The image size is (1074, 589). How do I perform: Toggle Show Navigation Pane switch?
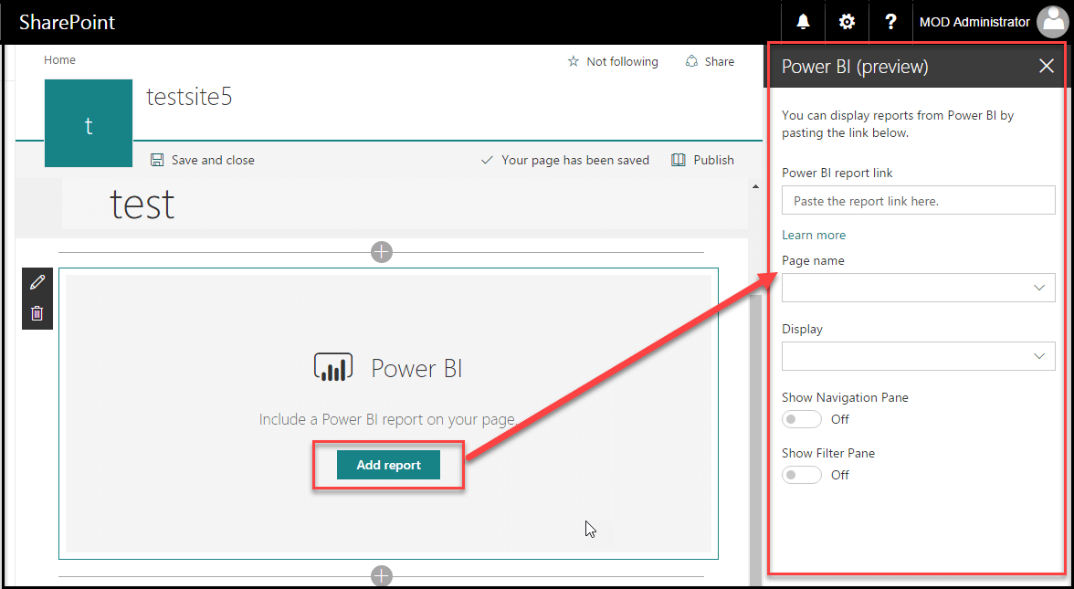click(802, 419)
